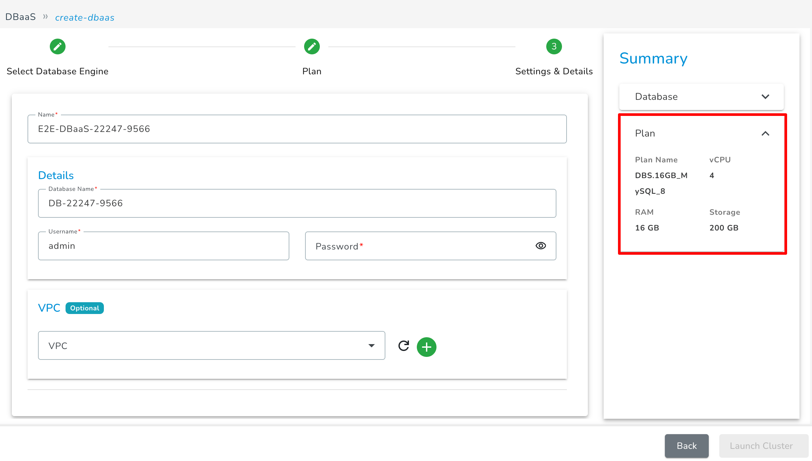Viewport: 812px width, 461px height.
Task: Click the Select Database Engine step pencil icon
Action: coord(58,46)
